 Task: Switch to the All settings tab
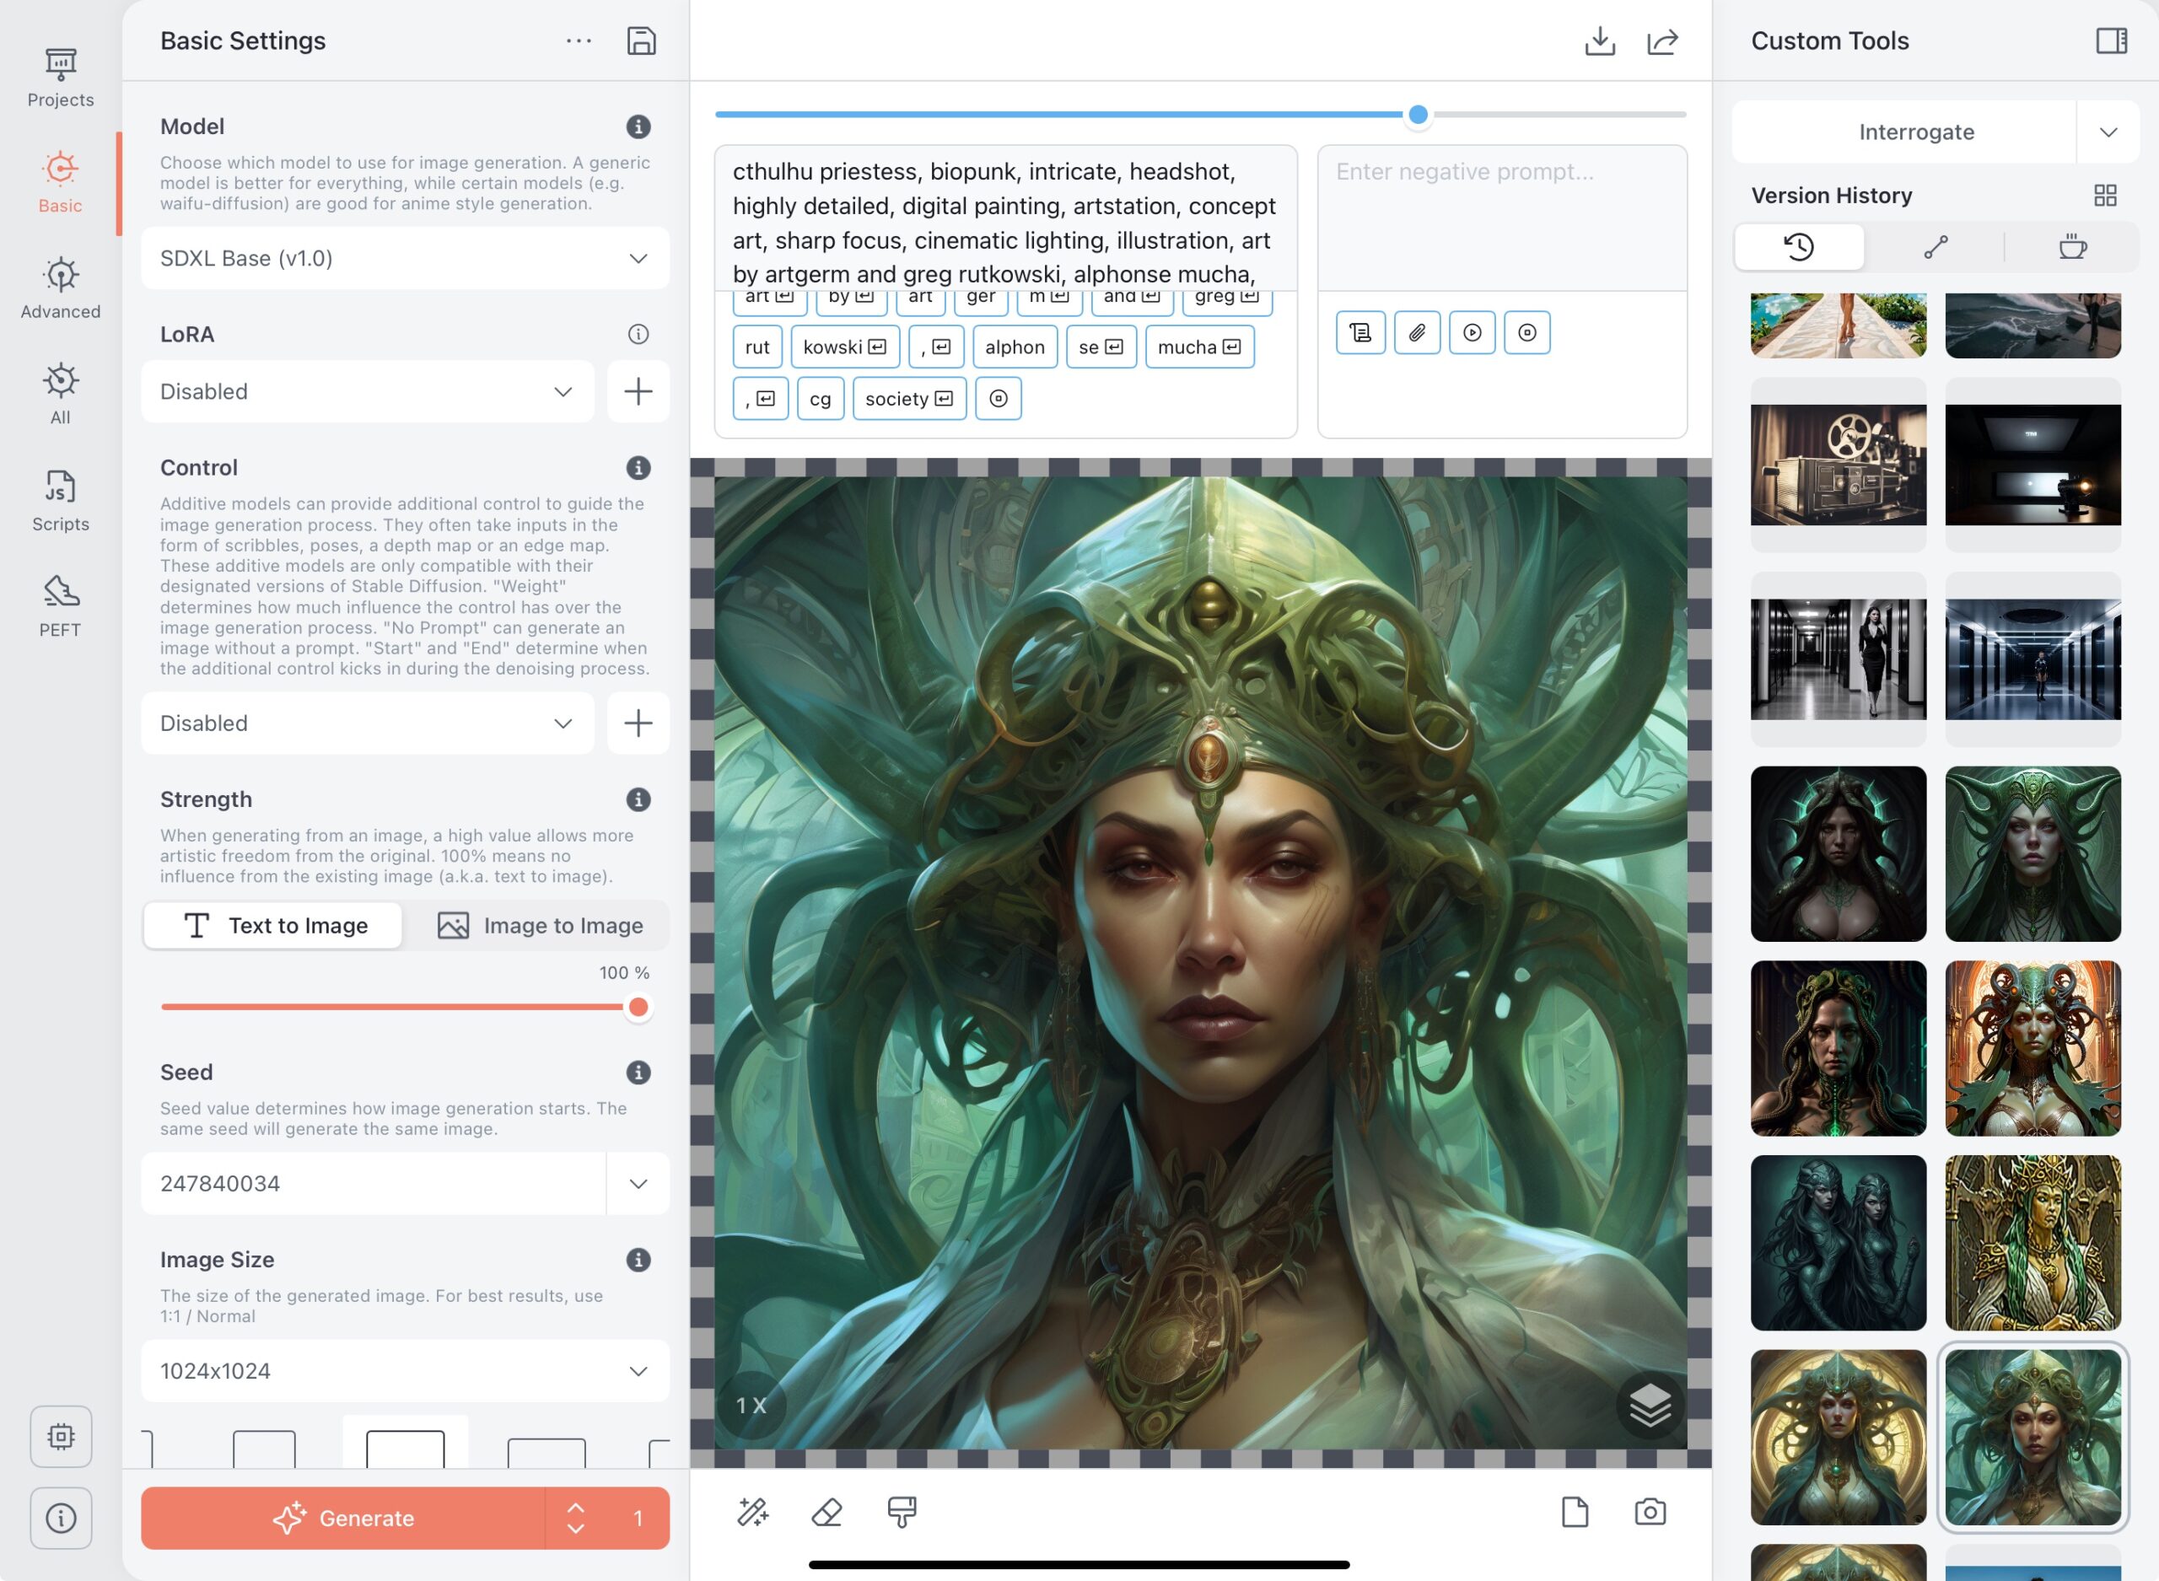coord(60,395)
